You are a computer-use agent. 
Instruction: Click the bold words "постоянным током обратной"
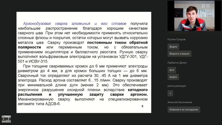(x=117, y=42)
